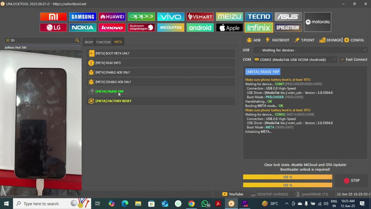Open DEVMGR device manager
Image resolution: width=371 pixels, height=209 pixels.
(x=330, y=40)
